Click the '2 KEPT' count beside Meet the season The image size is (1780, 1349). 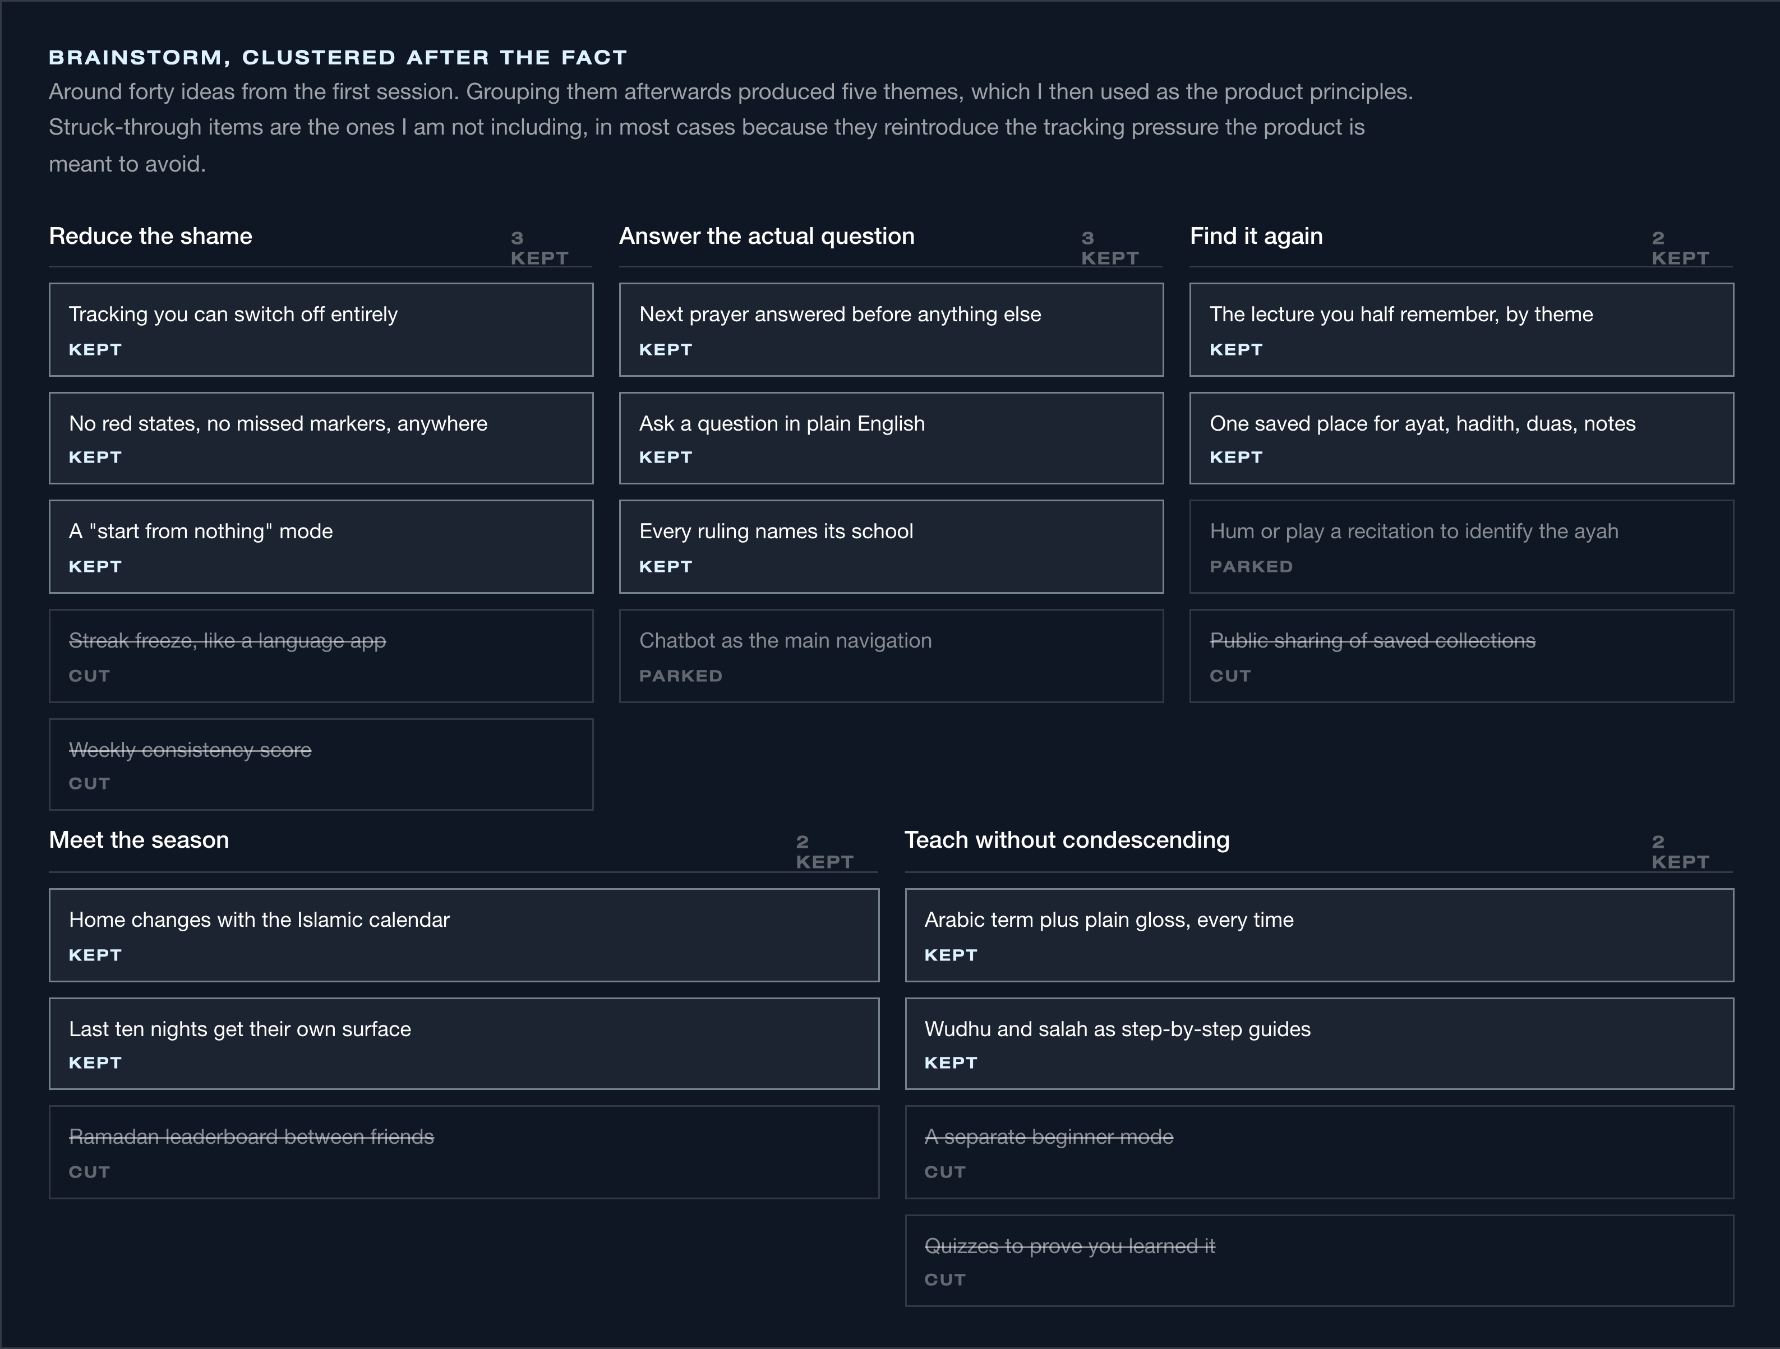[x=825, y=852]
